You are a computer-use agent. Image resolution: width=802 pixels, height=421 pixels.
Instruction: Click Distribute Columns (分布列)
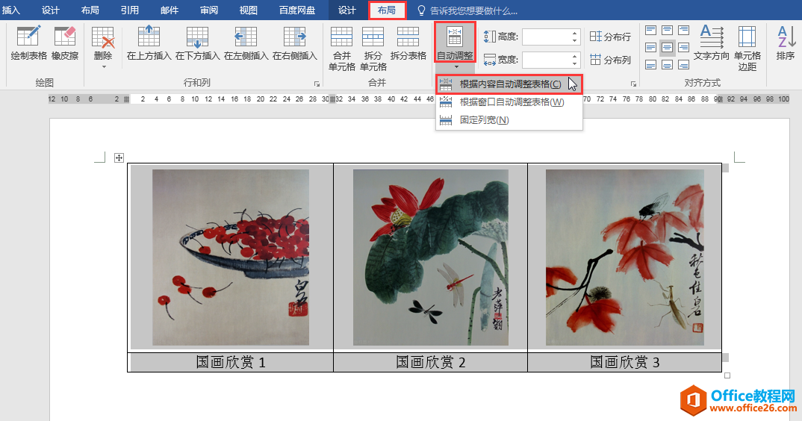610,59
